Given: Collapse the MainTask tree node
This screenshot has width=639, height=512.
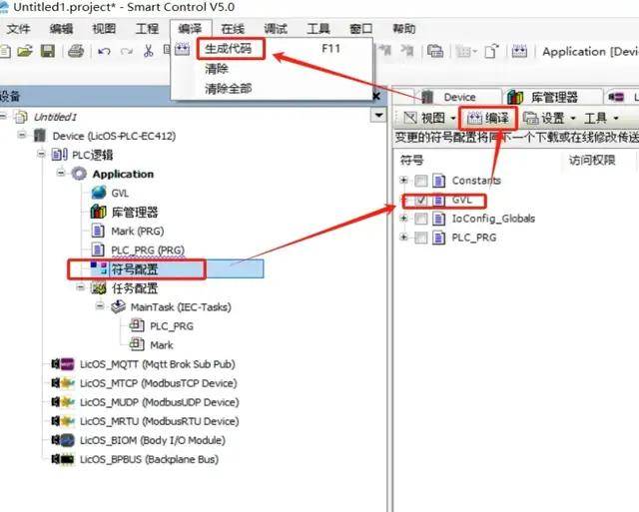Looking at the screenshot, I should pos(101,307).
